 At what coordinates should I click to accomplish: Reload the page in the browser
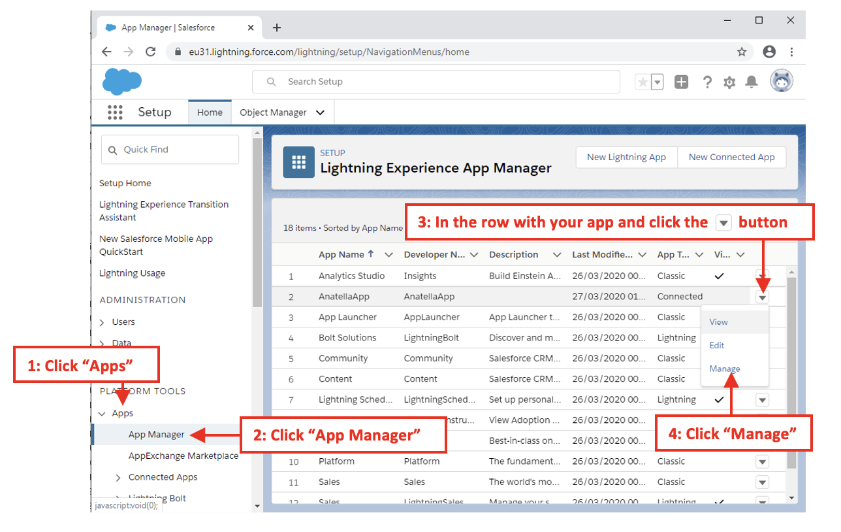point(150,52)
